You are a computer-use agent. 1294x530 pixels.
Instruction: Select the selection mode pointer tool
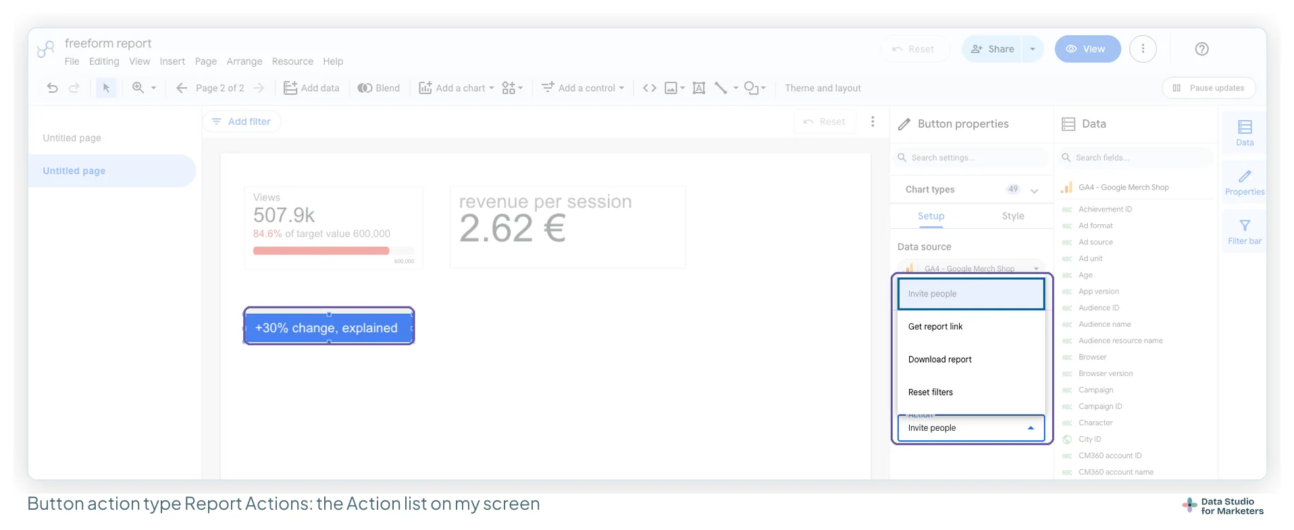click(106, 88)
